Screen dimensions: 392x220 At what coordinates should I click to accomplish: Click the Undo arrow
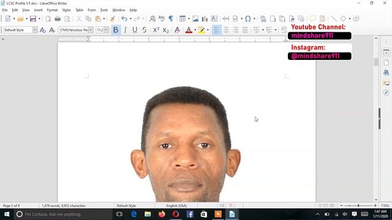pos(124,19)
